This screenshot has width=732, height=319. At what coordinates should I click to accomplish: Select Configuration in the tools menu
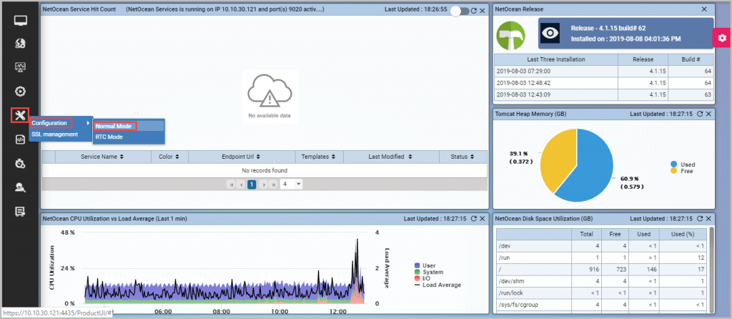click(x=49, y=123)
